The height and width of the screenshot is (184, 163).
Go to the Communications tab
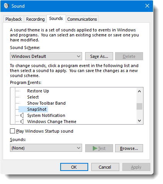click(x=82, y=19)
